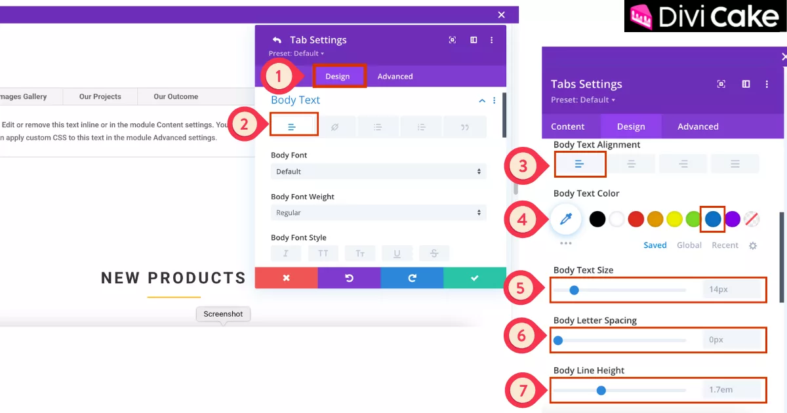Screen dimensions: 787x413
Task: Click the back arrow in Tab Settings header
Action: pyautogui.click(x=277, y=40)
